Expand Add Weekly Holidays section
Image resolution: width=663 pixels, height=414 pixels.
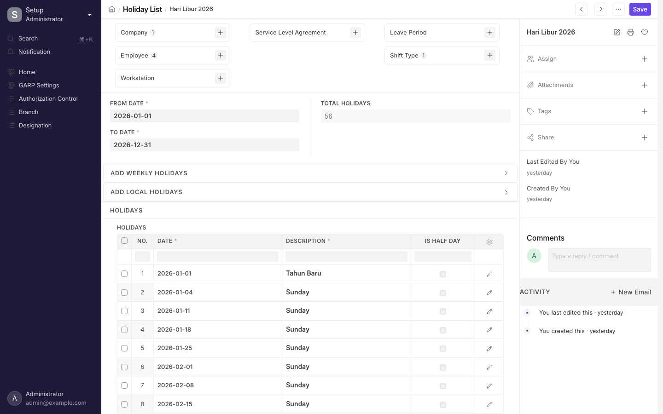point(310,173)
